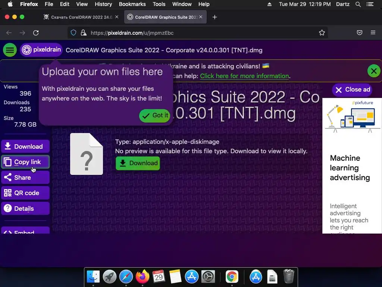The image size is (382, 287).
Task: Open Spotlight search magnifier
Action: [x=358, y=4]
